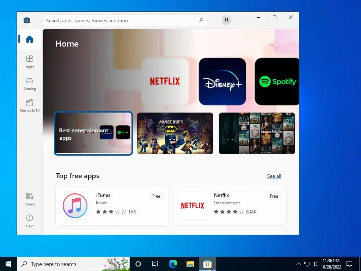
Task: Open Movies & TV section
Action: pos(30,106)
